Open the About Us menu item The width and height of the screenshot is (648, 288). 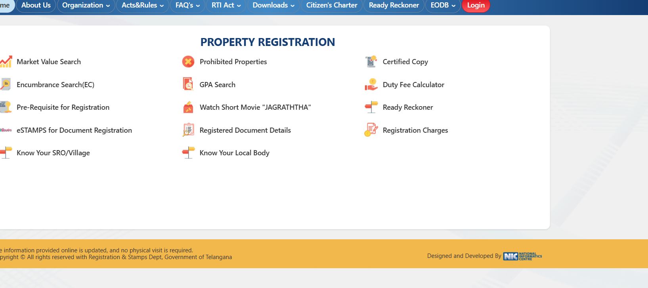(x=36, y=6)
